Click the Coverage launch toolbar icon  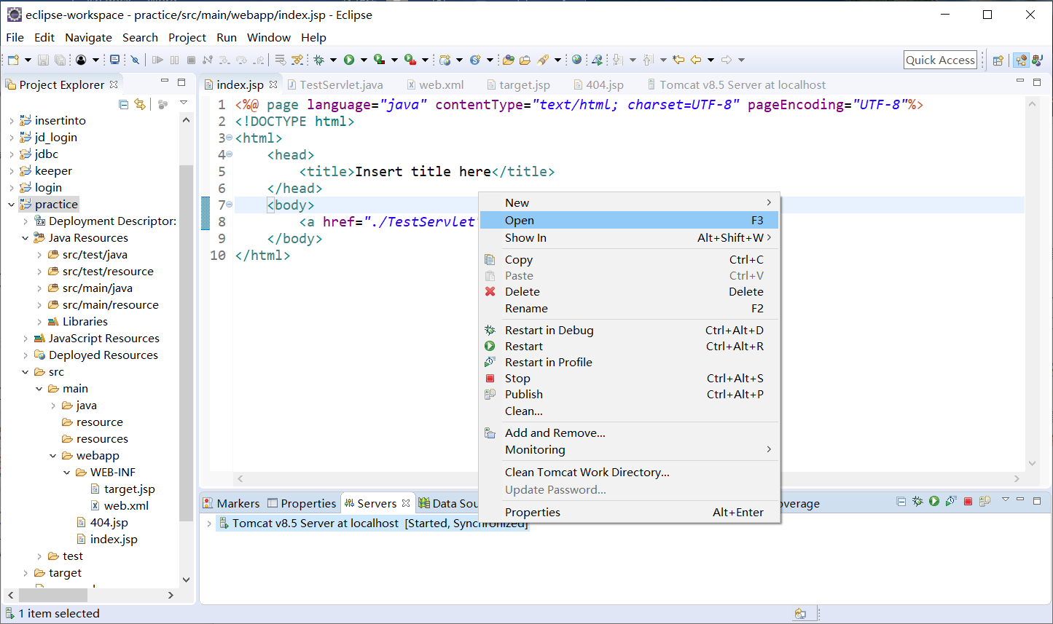(x=379, y=60)
